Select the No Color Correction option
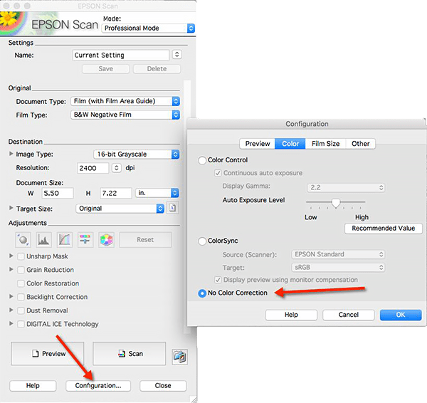Image resolution: width=427 pixels, height=403 pixels. [x=202, y=293]
